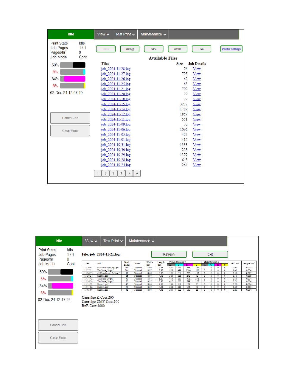The width and height of the screenshot is (283, 380).
Task: Click the Debug files filter button
Action: (130, 49)
